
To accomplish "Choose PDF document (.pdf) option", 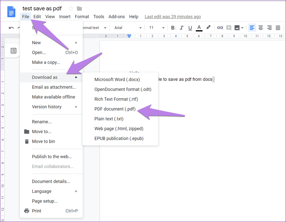I will pos(114,109).
